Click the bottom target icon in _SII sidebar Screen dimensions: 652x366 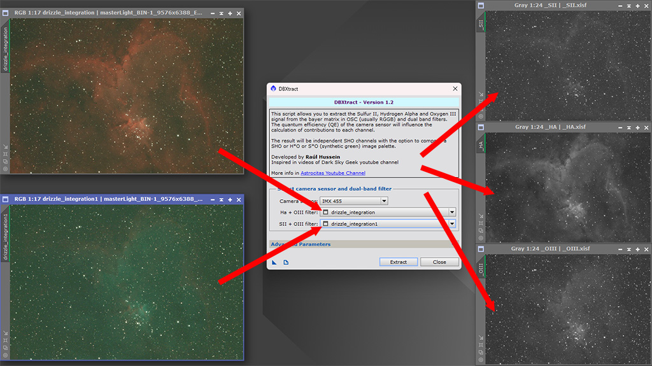point(481,116)
